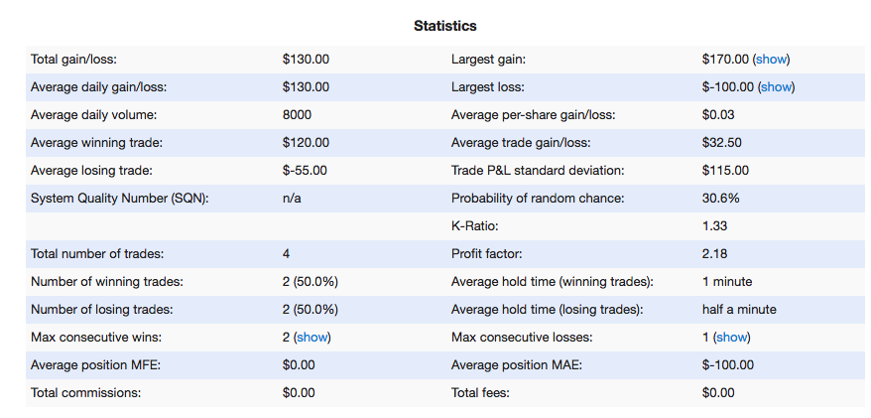The image size is (871, 418).
Task: Select the Statistics heading
Action: 445,26
